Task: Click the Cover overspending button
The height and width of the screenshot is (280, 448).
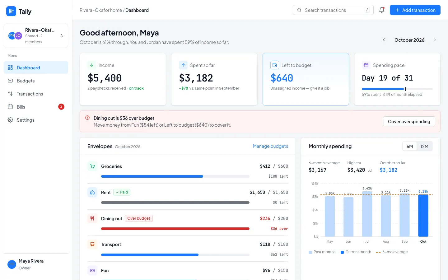Action: click(409, 121)
